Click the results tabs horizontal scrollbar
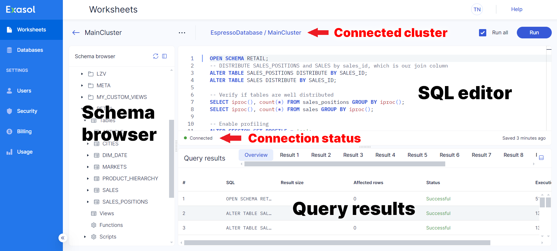The height and width of the screenshot is (251, 557). pos(345,164)
